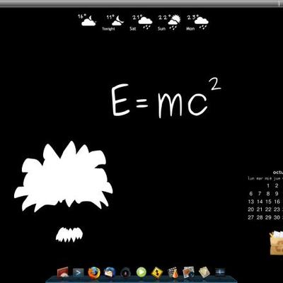Click calendar date 15

point(268,202)
